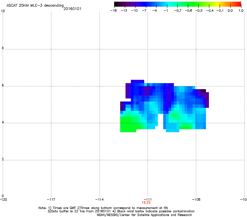Viewport: 247px width, 217px height.
Task: Click the red end of the color scale
Action: click(x=239, y=4)
